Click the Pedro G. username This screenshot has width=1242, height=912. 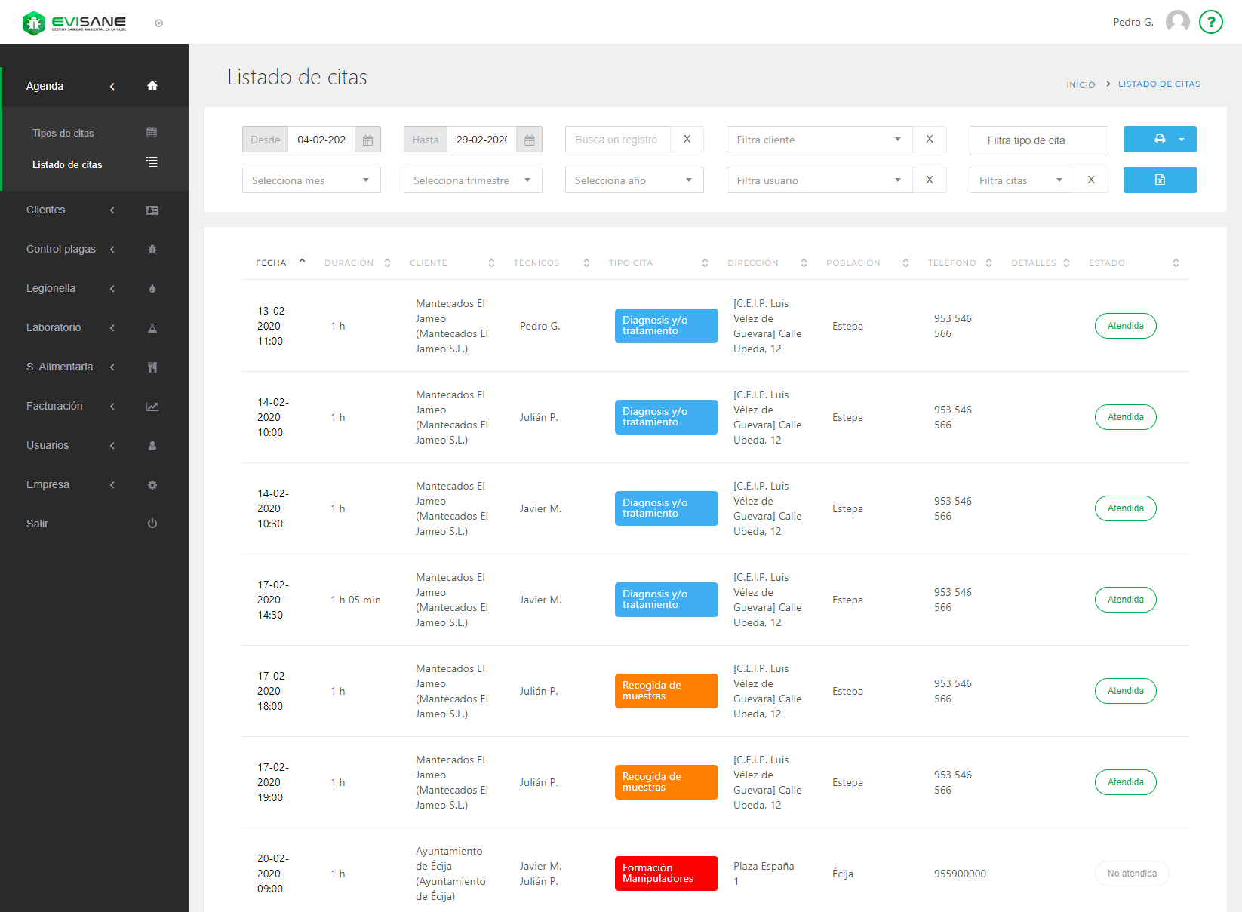tap(1133, 22)
